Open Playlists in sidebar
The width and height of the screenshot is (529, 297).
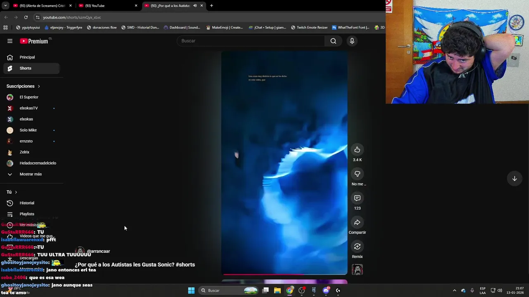pyautogui.click(x=31, y=214)
